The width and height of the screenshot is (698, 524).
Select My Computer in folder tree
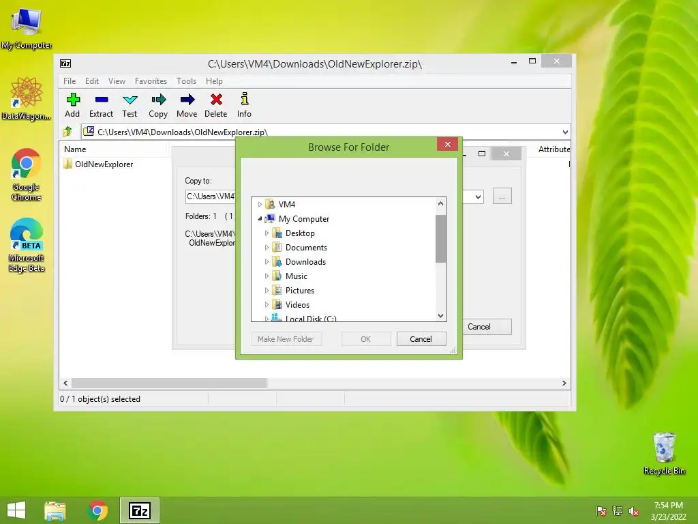(x=304, y=219)
